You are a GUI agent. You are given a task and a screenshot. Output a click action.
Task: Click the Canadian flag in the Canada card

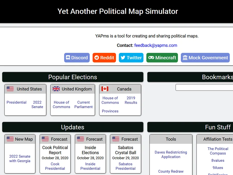pyautogui.click(x=105, y=89)
